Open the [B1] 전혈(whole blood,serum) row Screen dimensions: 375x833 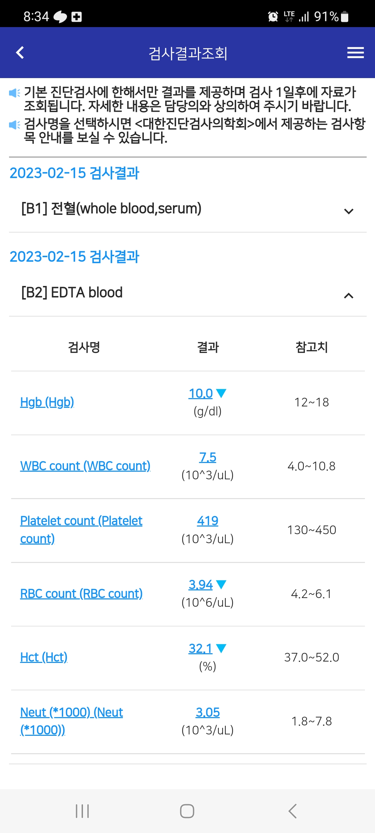pos(188,209)
